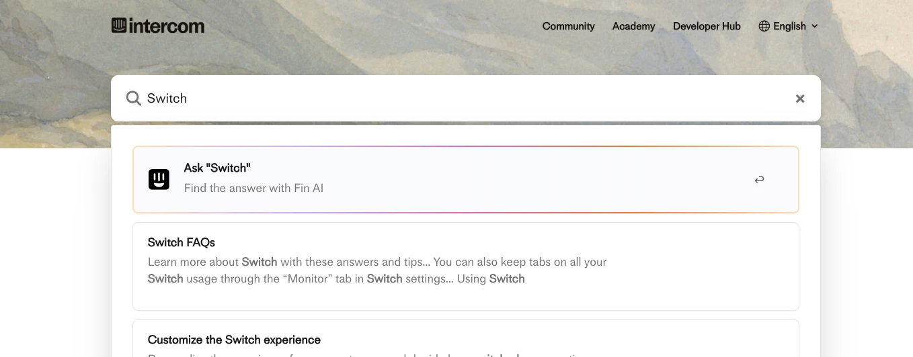Open the Developer Hub link

(707, 26)
